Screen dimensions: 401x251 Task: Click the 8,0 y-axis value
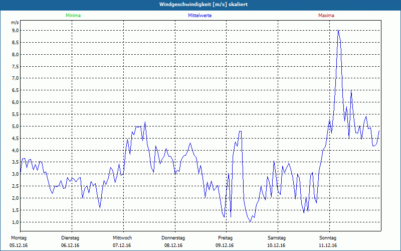tap(16, 55)
